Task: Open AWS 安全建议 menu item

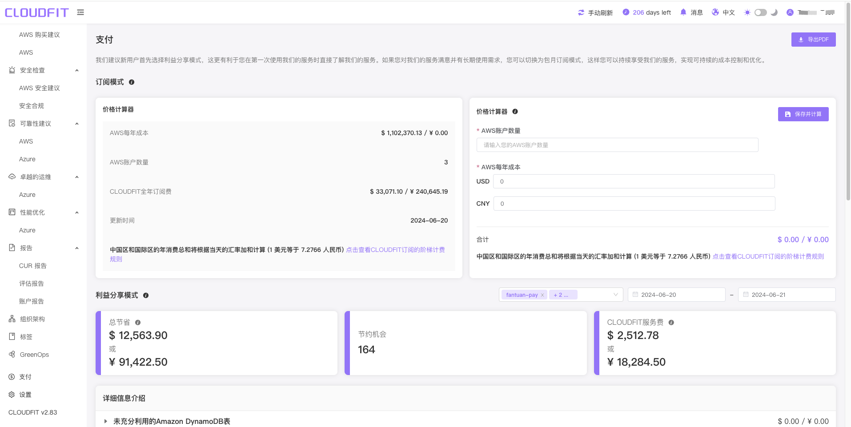Action: (x=40, y=88)
